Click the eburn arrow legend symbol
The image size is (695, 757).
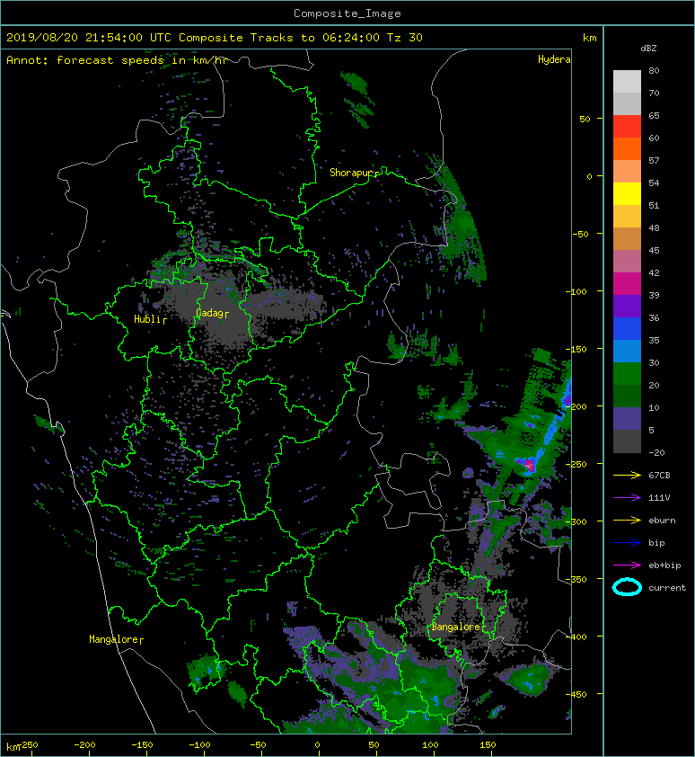627,520
